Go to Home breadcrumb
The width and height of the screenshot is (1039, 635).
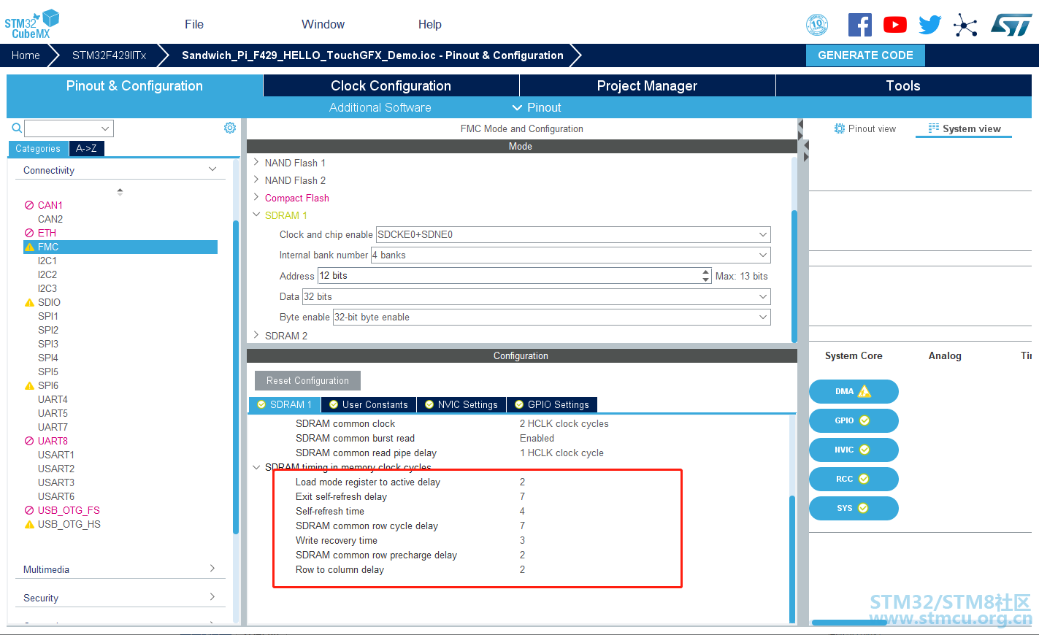tap(26, 55)
